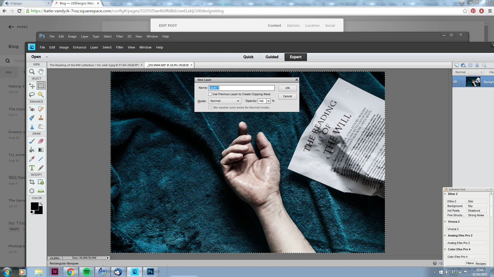
Task: Pick the Lasso tool
Action: click(x=32, y=94)
